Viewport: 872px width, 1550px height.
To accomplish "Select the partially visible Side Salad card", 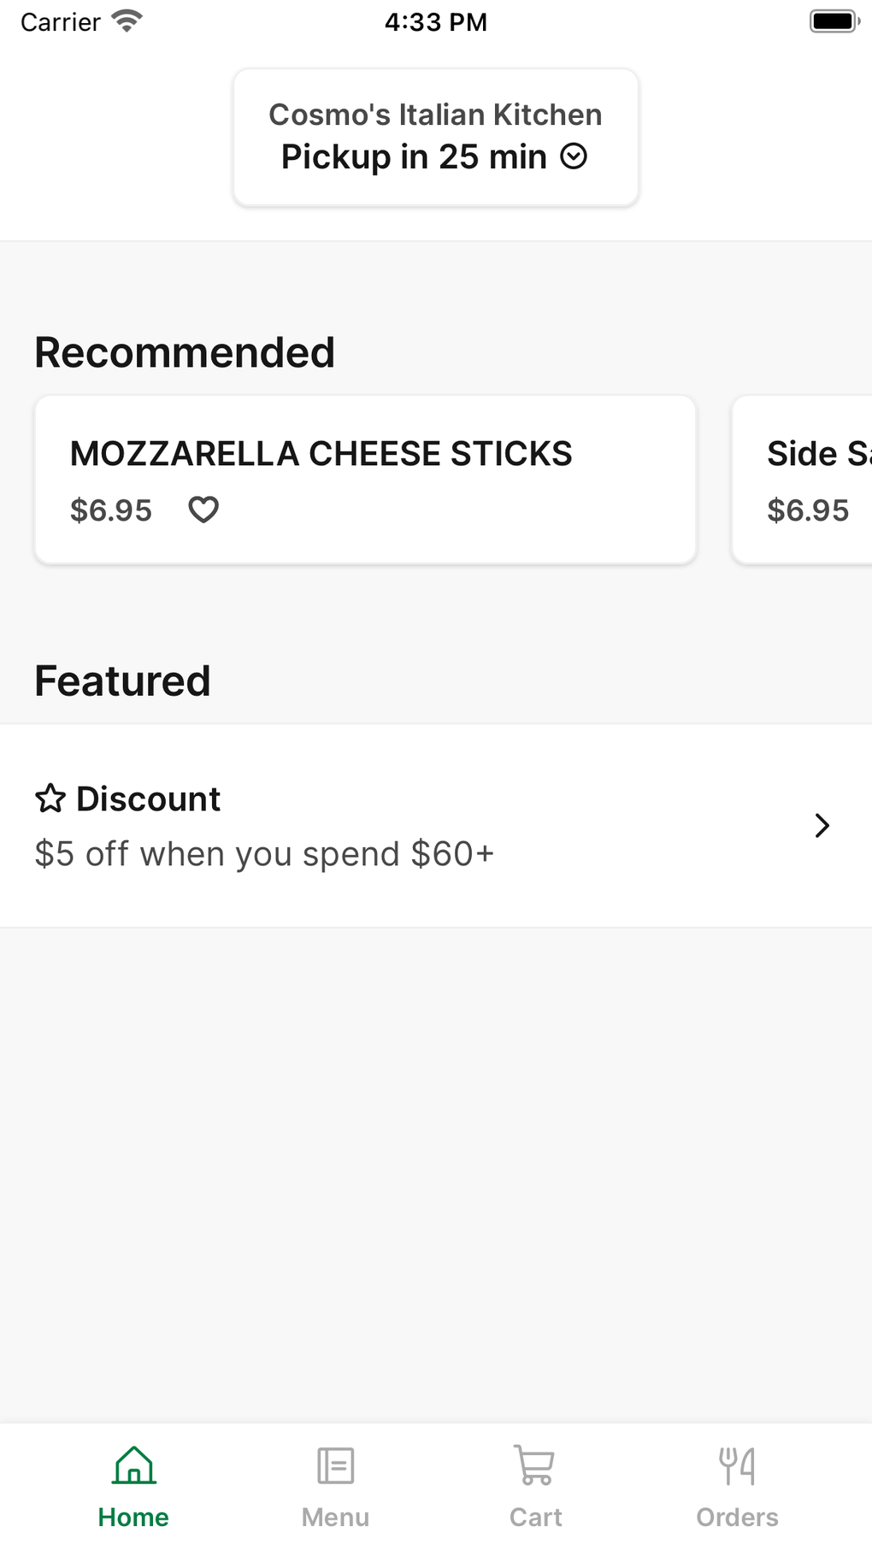I will 804,479.
